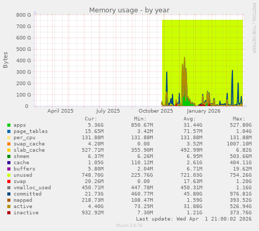Select the 'page_tables' legend label

click(31, 131)
